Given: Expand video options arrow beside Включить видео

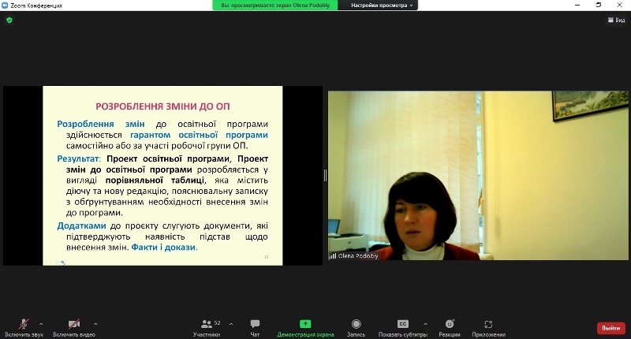Looking at the screenshot, I should click(x=95, y=324).
